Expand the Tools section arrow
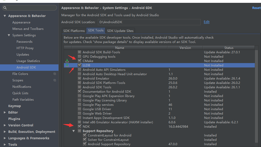Screen dimensions: 261x147 [x=5, y=144]
